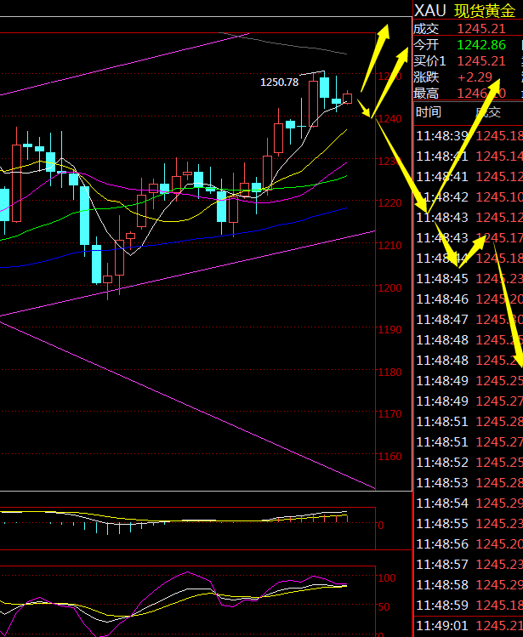Viewport: 523px width, 637px height.
Task: Click the 今开 opening price 1242.86
Action: point(481,45)
